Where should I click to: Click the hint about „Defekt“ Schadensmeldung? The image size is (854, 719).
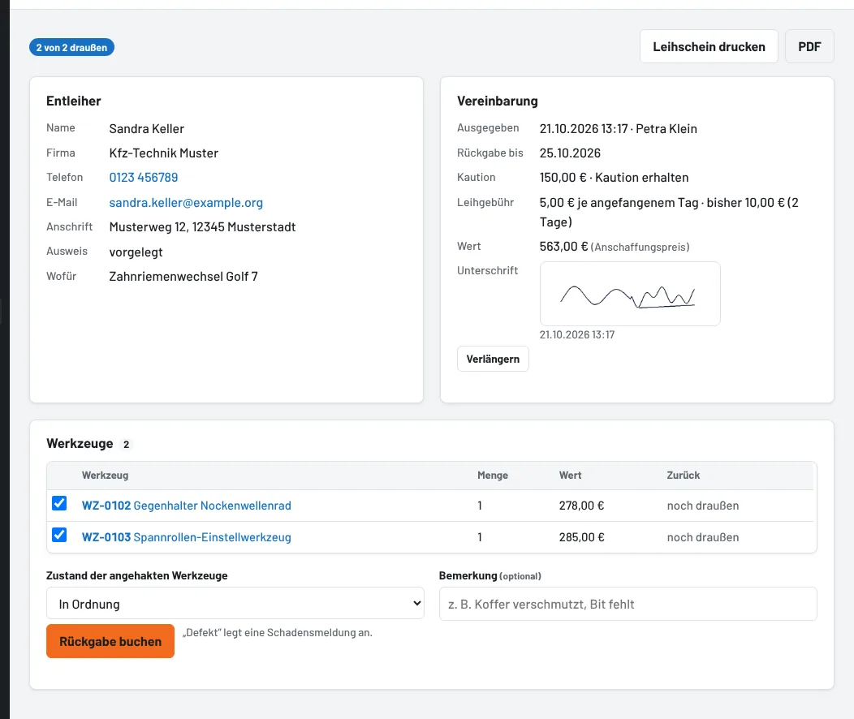click(x=277, y=632)
